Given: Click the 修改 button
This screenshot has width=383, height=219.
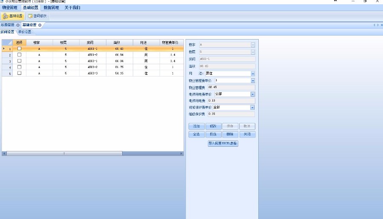Looking at the screenshot, I should coord(214,126).
